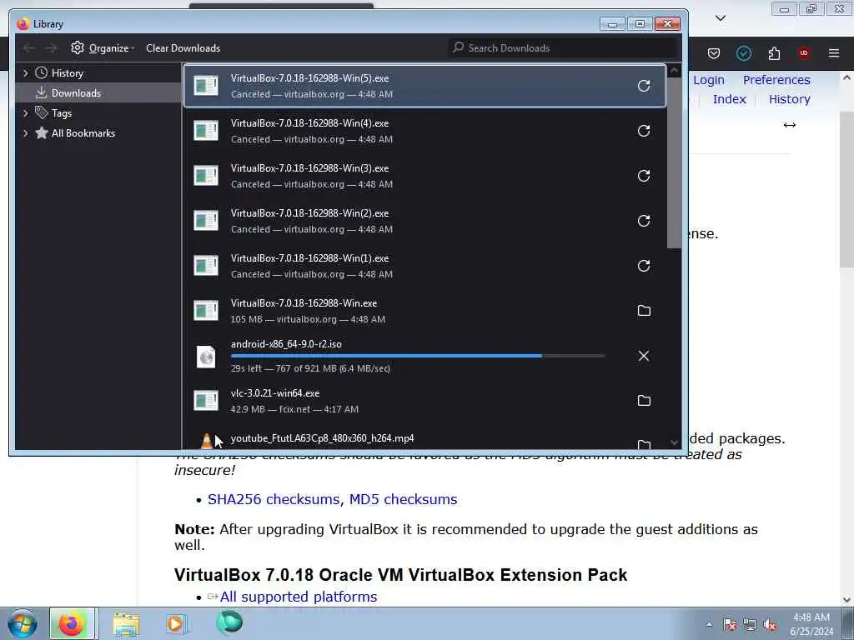Click the blue checkmark extension icon
The width and height of the screenshot is (854, 640).
[x=744, y=52]
